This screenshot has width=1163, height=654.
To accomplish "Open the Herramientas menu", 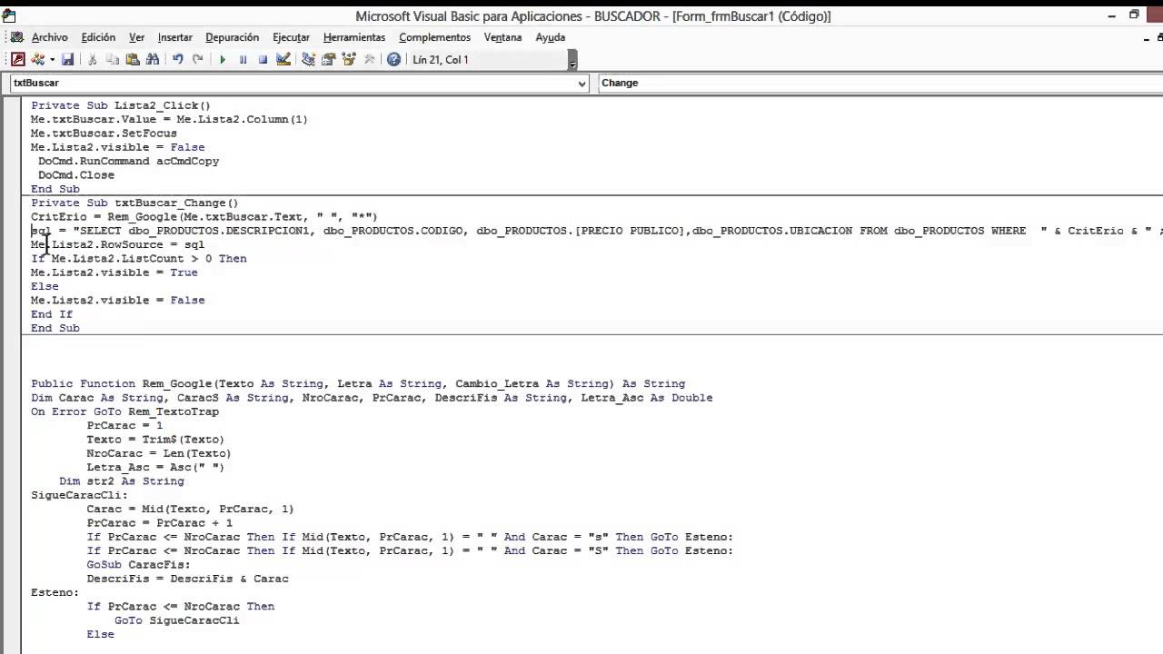I will (x=354, y=37).
